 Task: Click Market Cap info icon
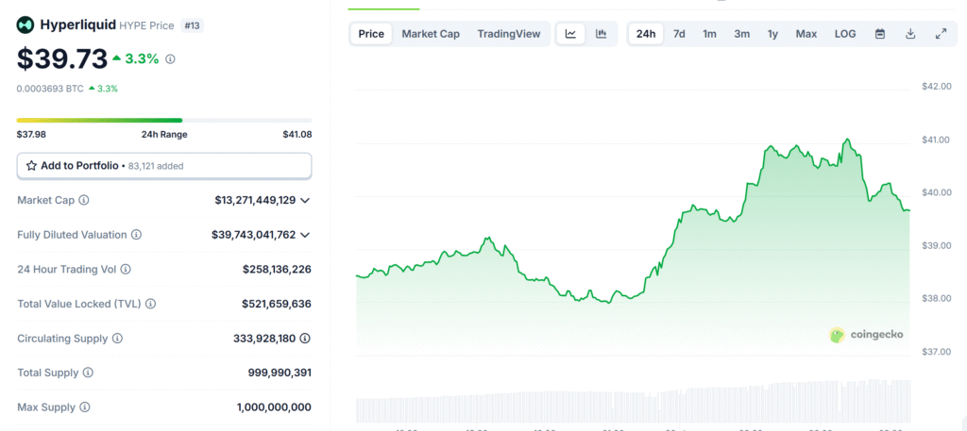pos(84,201)
